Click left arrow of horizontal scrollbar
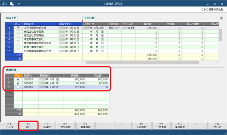 pyautogui.click(x=84, y=62)
